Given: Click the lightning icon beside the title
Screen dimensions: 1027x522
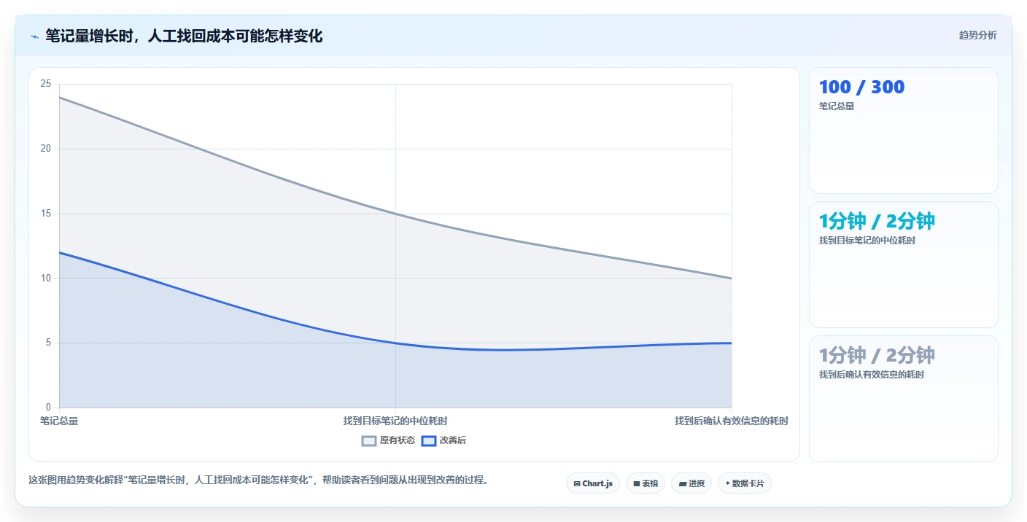Looking at the screenshot, I should pyautogui.click(x=35, y=36).
